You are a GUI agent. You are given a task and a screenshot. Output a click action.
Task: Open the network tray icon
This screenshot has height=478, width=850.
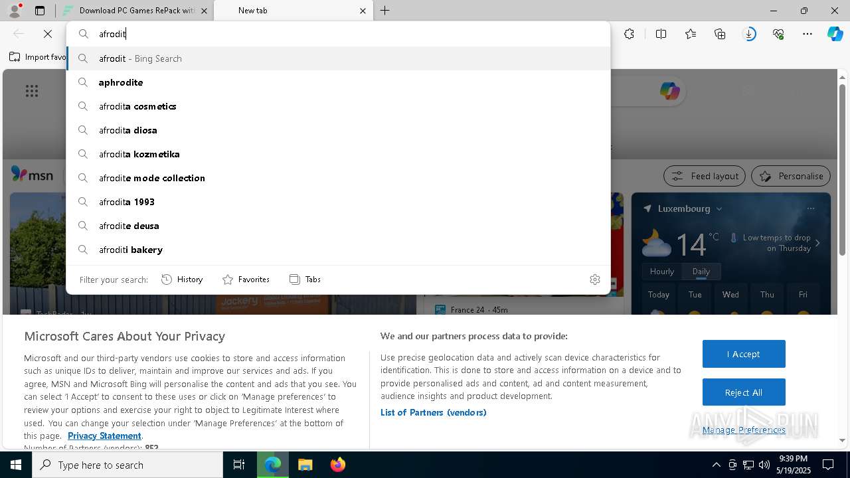[x=748, y=465]
